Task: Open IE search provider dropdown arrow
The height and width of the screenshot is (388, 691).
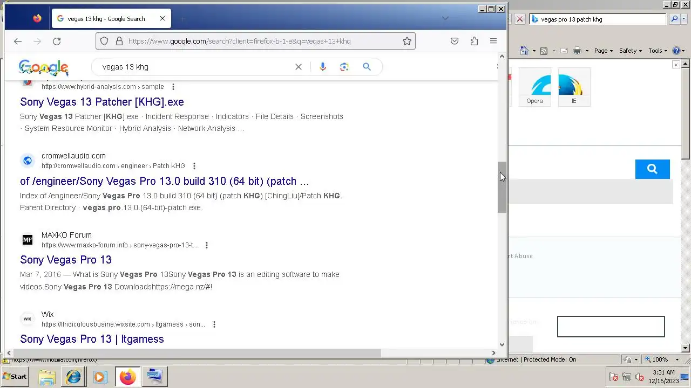Action: (x=683, y=19)
